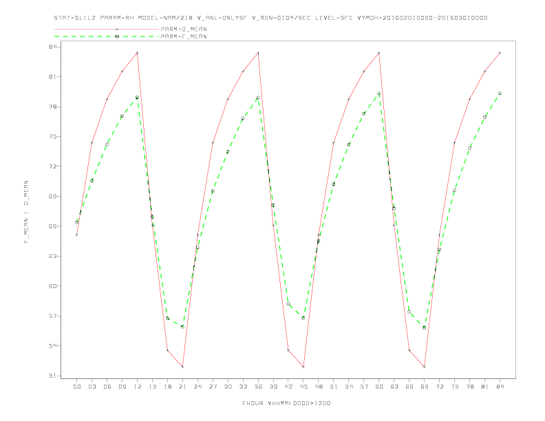545x421 pixels.
Task: Click x-axis tick label 33
Action: 243,387
